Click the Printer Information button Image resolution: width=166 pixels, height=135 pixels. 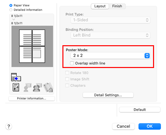pyautogui.click(x=32, y=98)
